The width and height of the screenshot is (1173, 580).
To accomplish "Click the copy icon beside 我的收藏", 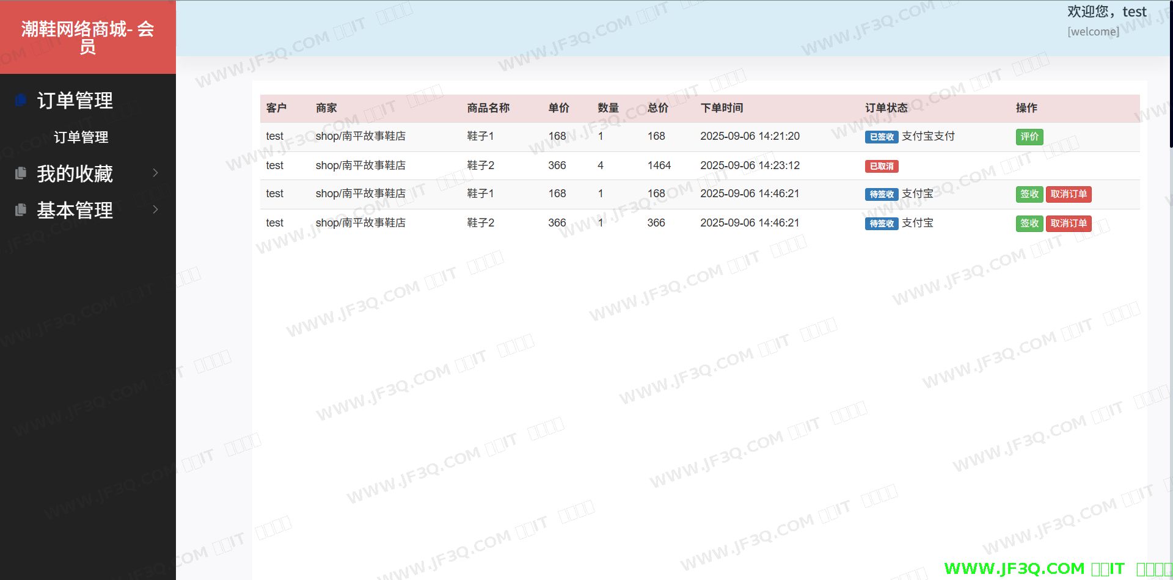I will tap(21, 173).
